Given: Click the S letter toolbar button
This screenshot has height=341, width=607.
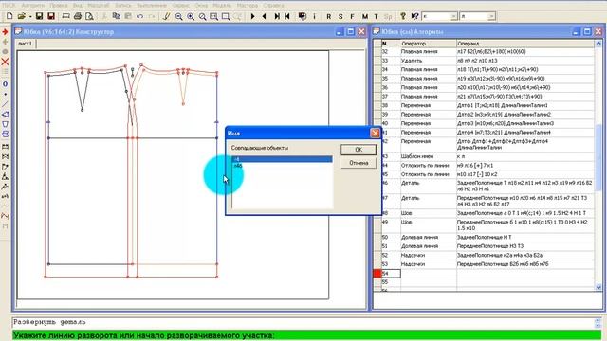Looking at the screenshot, I should pyautogui.click(x=340, y=16).
